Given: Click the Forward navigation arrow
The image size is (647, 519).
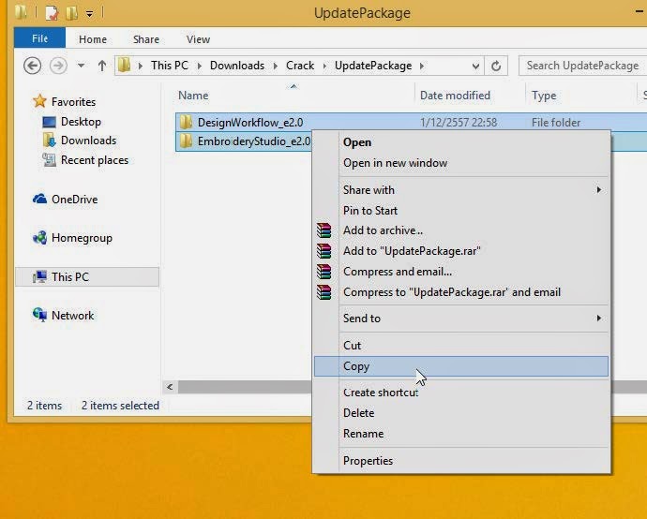Looking at the screenshot, I should point(58,66).
